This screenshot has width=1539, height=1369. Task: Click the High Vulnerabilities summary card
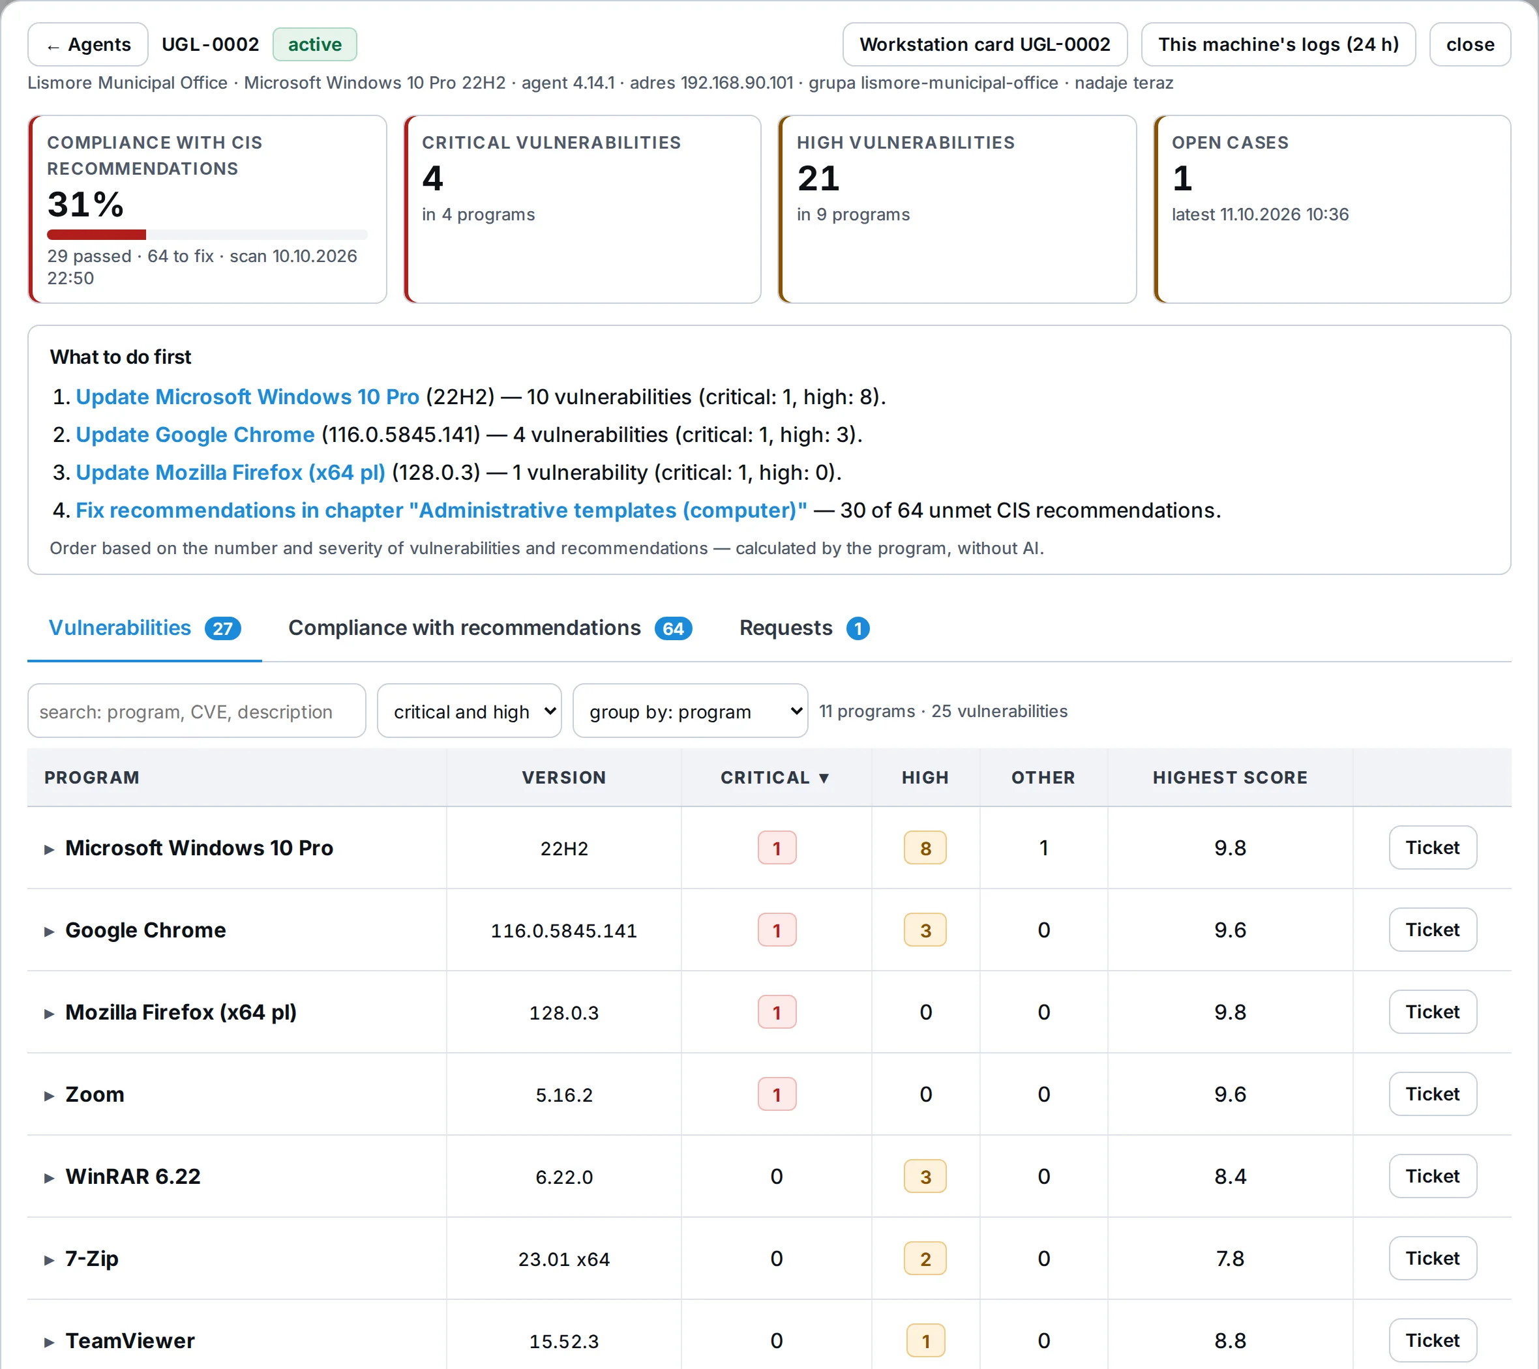957,209
